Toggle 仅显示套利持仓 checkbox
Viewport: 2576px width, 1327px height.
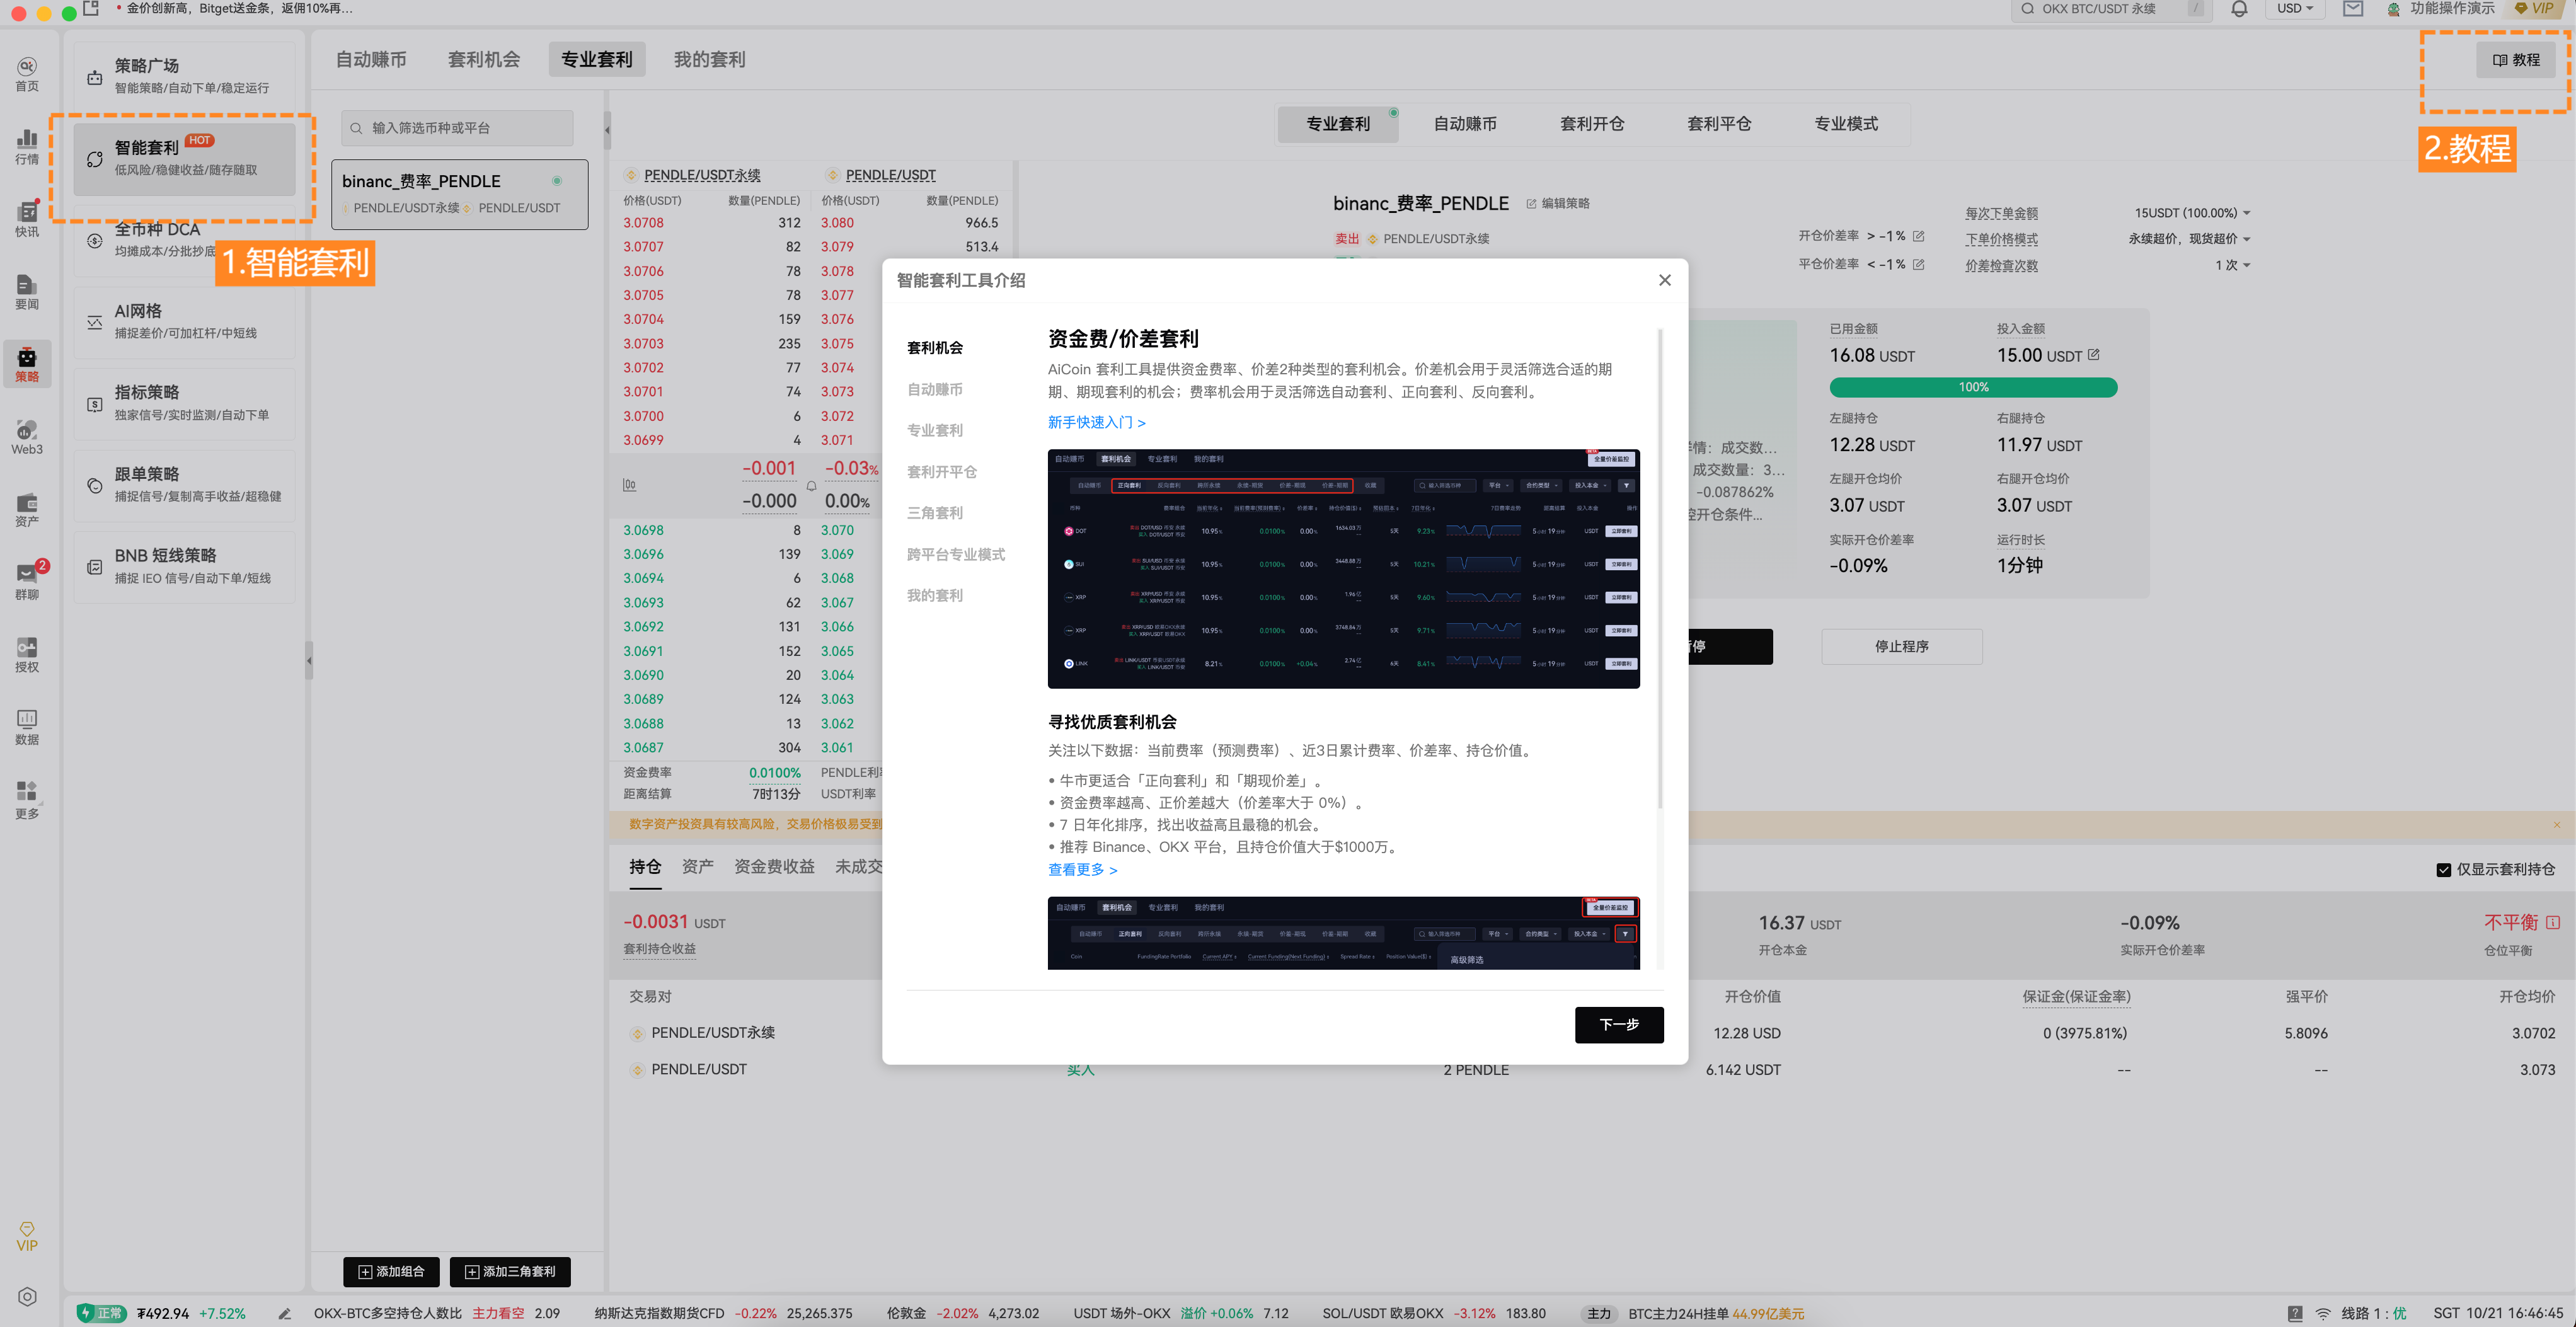coord(2443,870)
